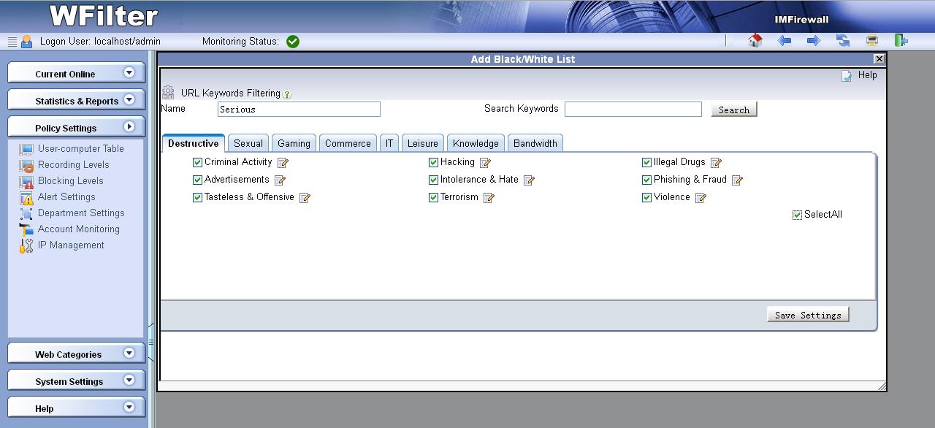The height and width of the screenshot is (428, 935).
Task: Uncheck the Advertisements checkbox
Action: (x=197, y=180)
